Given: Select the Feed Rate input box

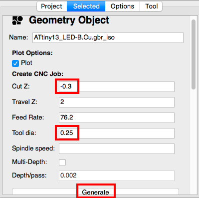Looking at the screenshot, I should point(117,117).
